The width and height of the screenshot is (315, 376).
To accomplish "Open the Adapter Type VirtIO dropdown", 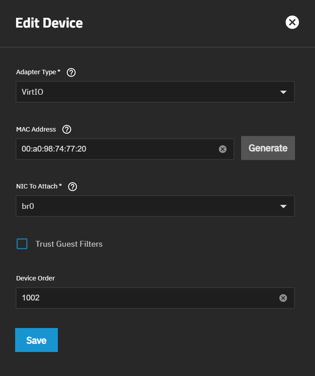I will tap(155, 92).
